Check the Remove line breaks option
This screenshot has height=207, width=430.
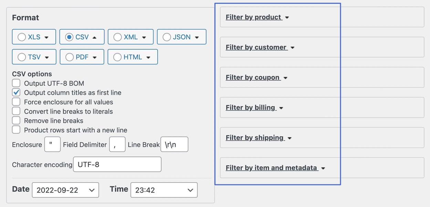16,120
